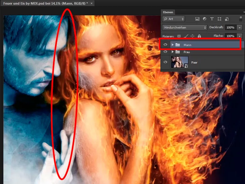Toggle the layer filter switch
The image size is (245, 184).
[x=241, y=19]
